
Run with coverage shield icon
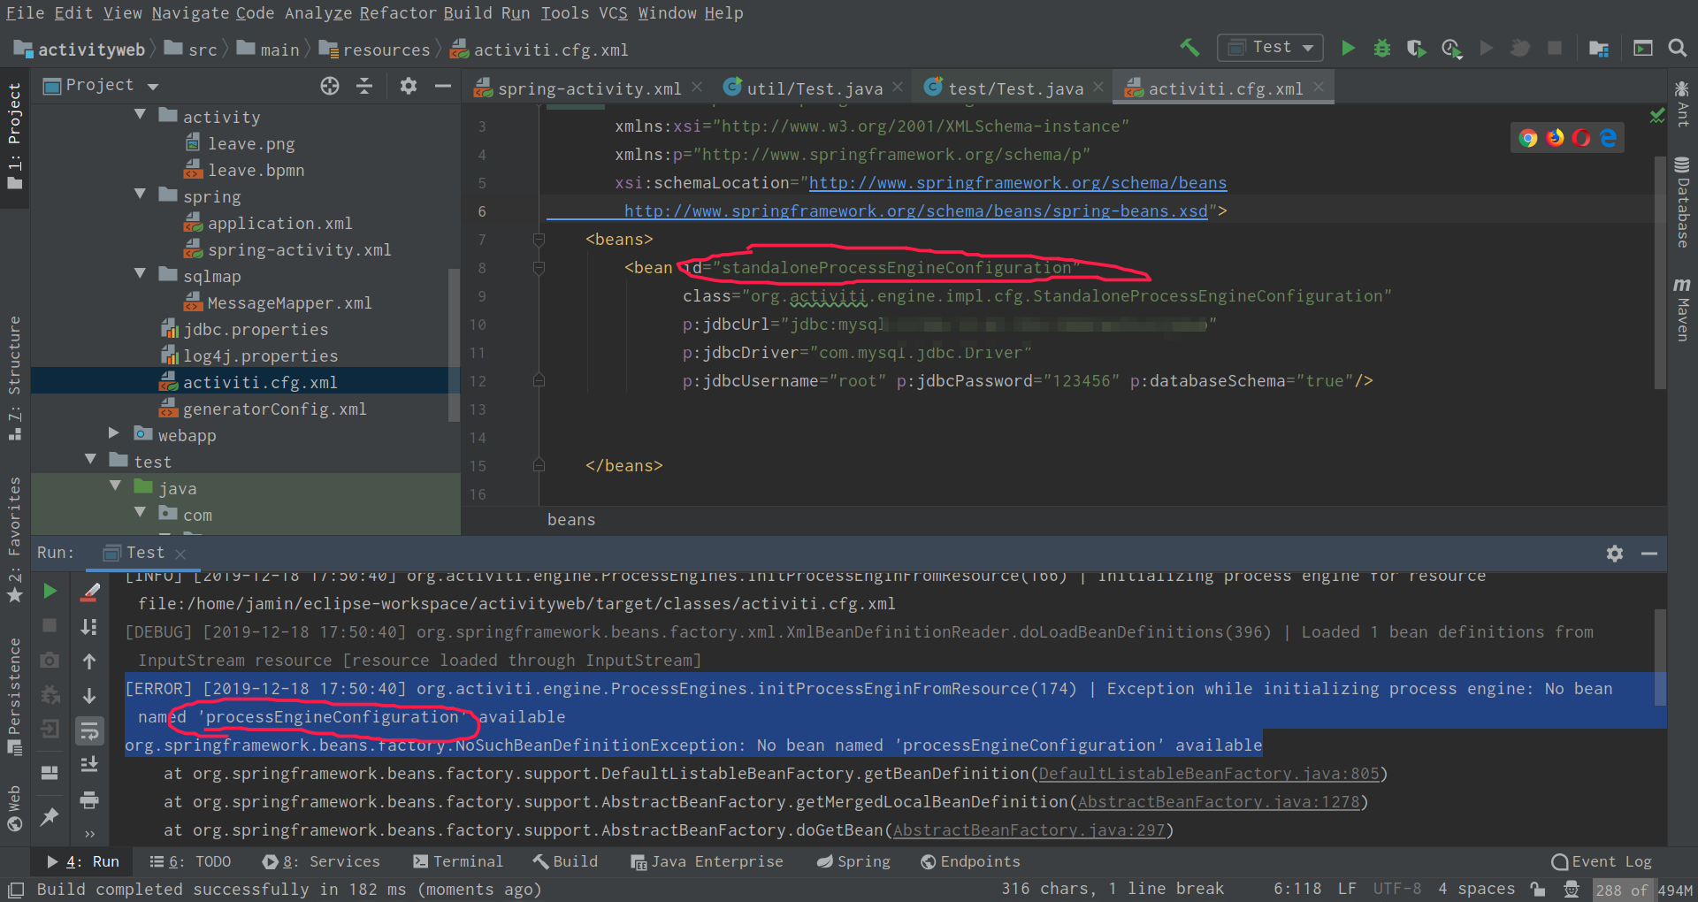(1416, 48)
